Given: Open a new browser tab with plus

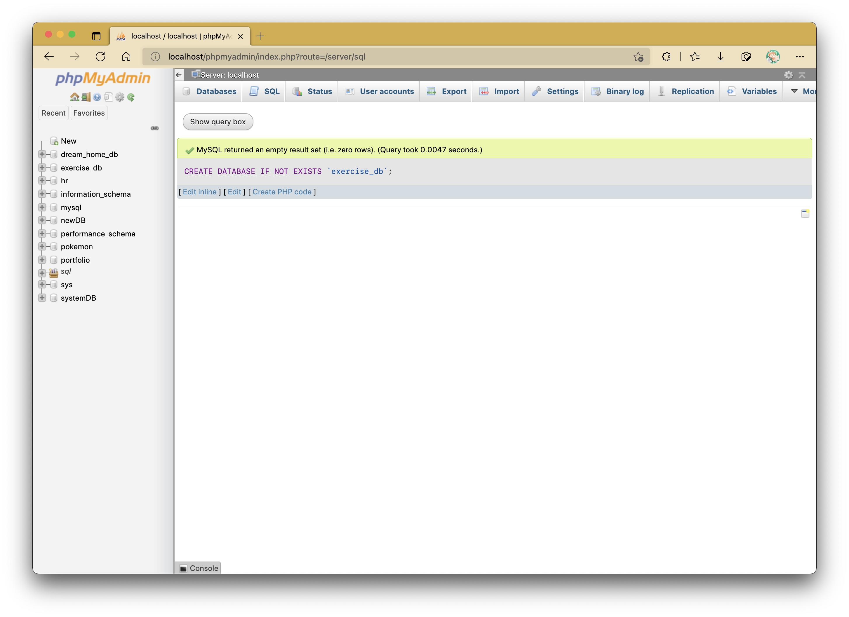Looking at the screenshot, I should pyautogui.click(x=260, y=36).
